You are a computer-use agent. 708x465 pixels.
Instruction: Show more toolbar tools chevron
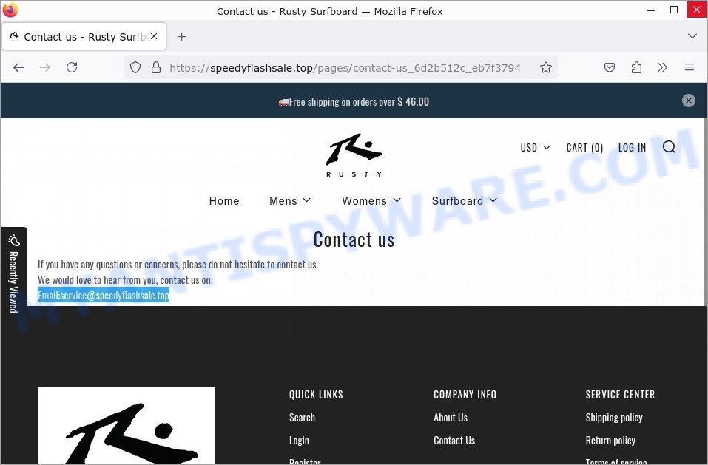662,68
